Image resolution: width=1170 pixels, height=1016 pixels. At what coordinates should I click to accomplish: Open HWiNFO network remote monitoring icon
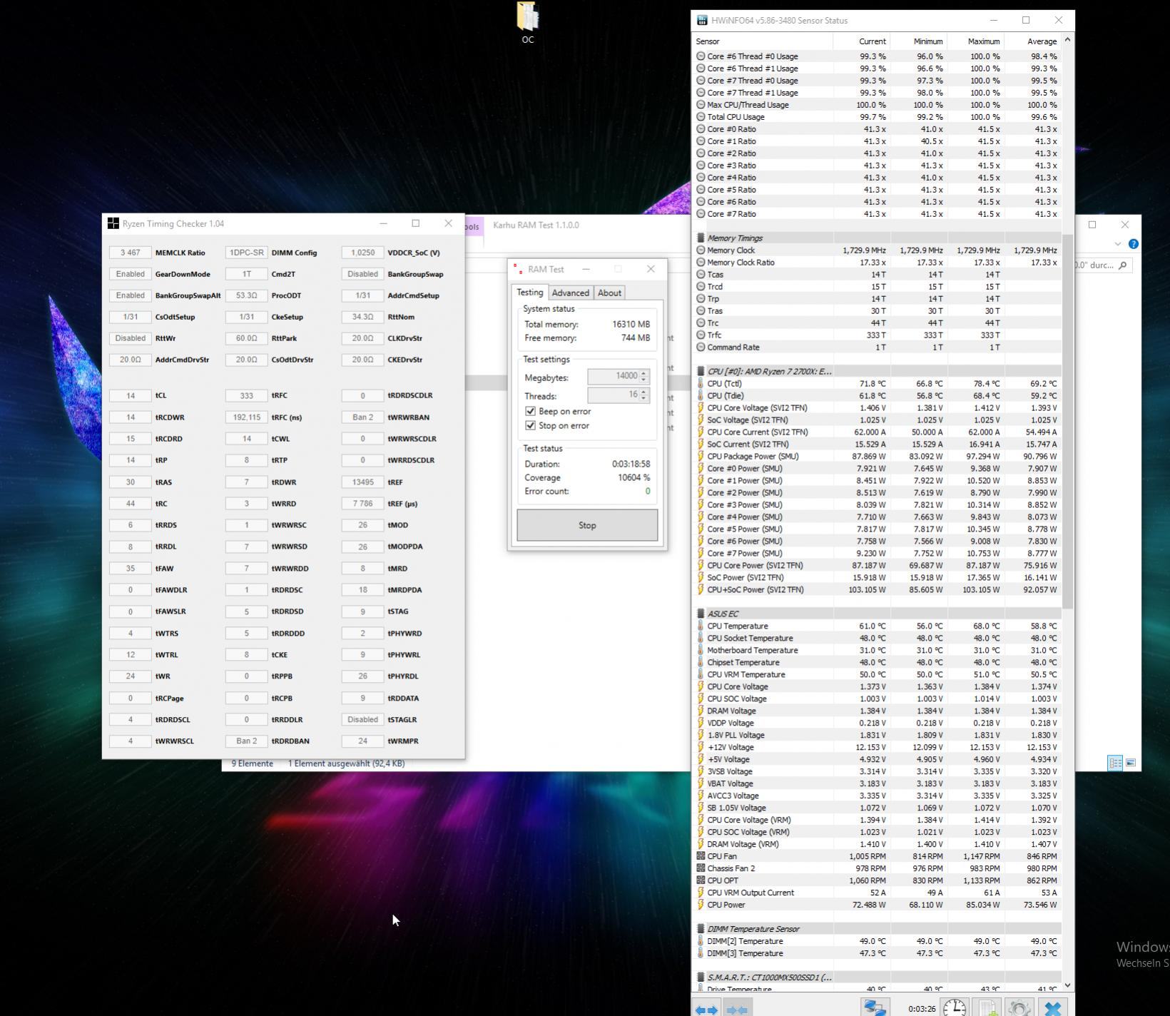click(875, 1007)
